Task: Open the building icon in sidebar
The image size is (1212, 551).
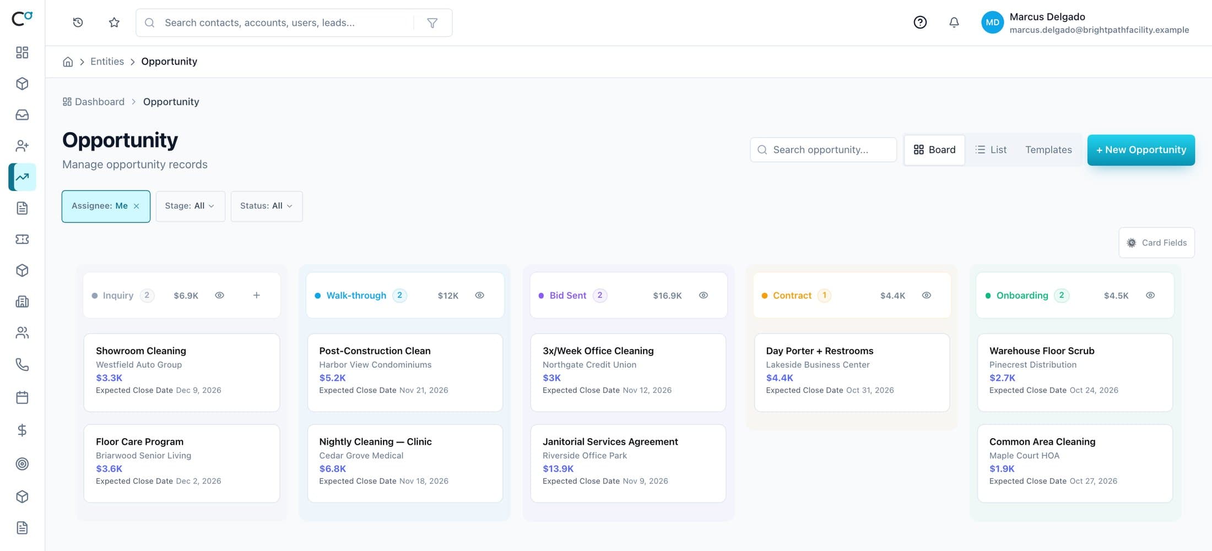Action: pos(22,302)
